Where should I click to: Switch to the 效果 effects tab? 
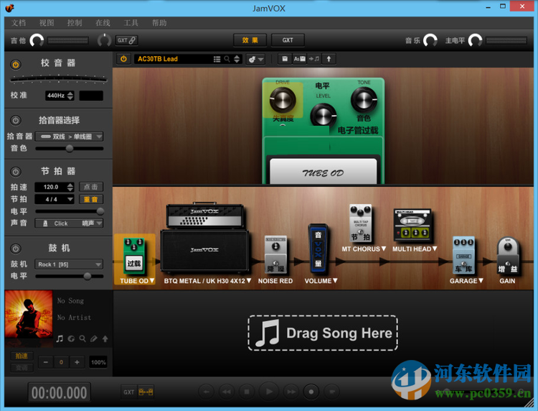pos(250,40)
